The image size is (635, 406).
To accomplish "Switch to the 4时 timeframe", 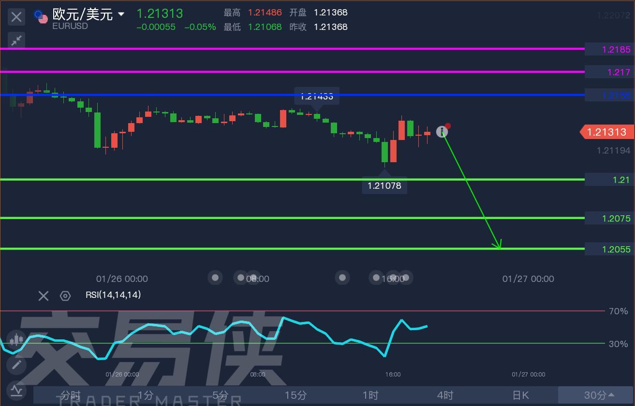I will [445, 395].
